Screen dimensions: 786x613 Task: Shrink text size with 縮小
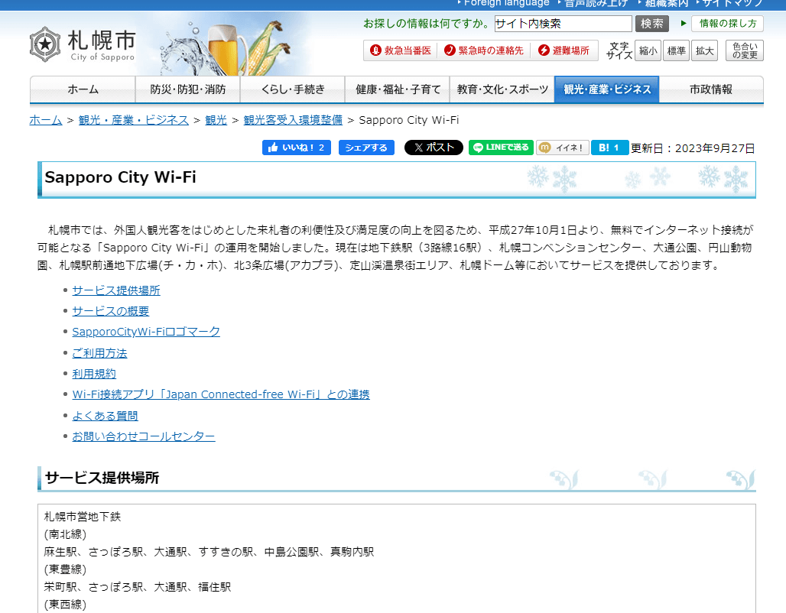coord(648,50)
